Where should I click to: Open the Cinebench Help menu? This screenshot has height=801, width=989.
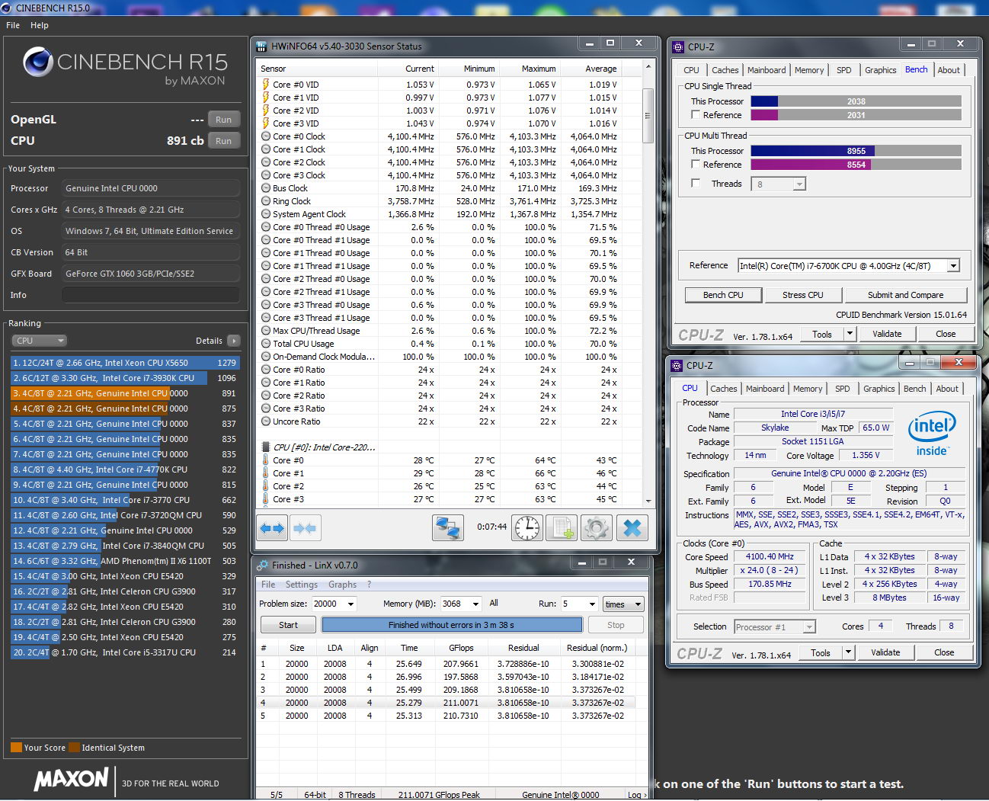pyautogui.click(x=40, y=25)
